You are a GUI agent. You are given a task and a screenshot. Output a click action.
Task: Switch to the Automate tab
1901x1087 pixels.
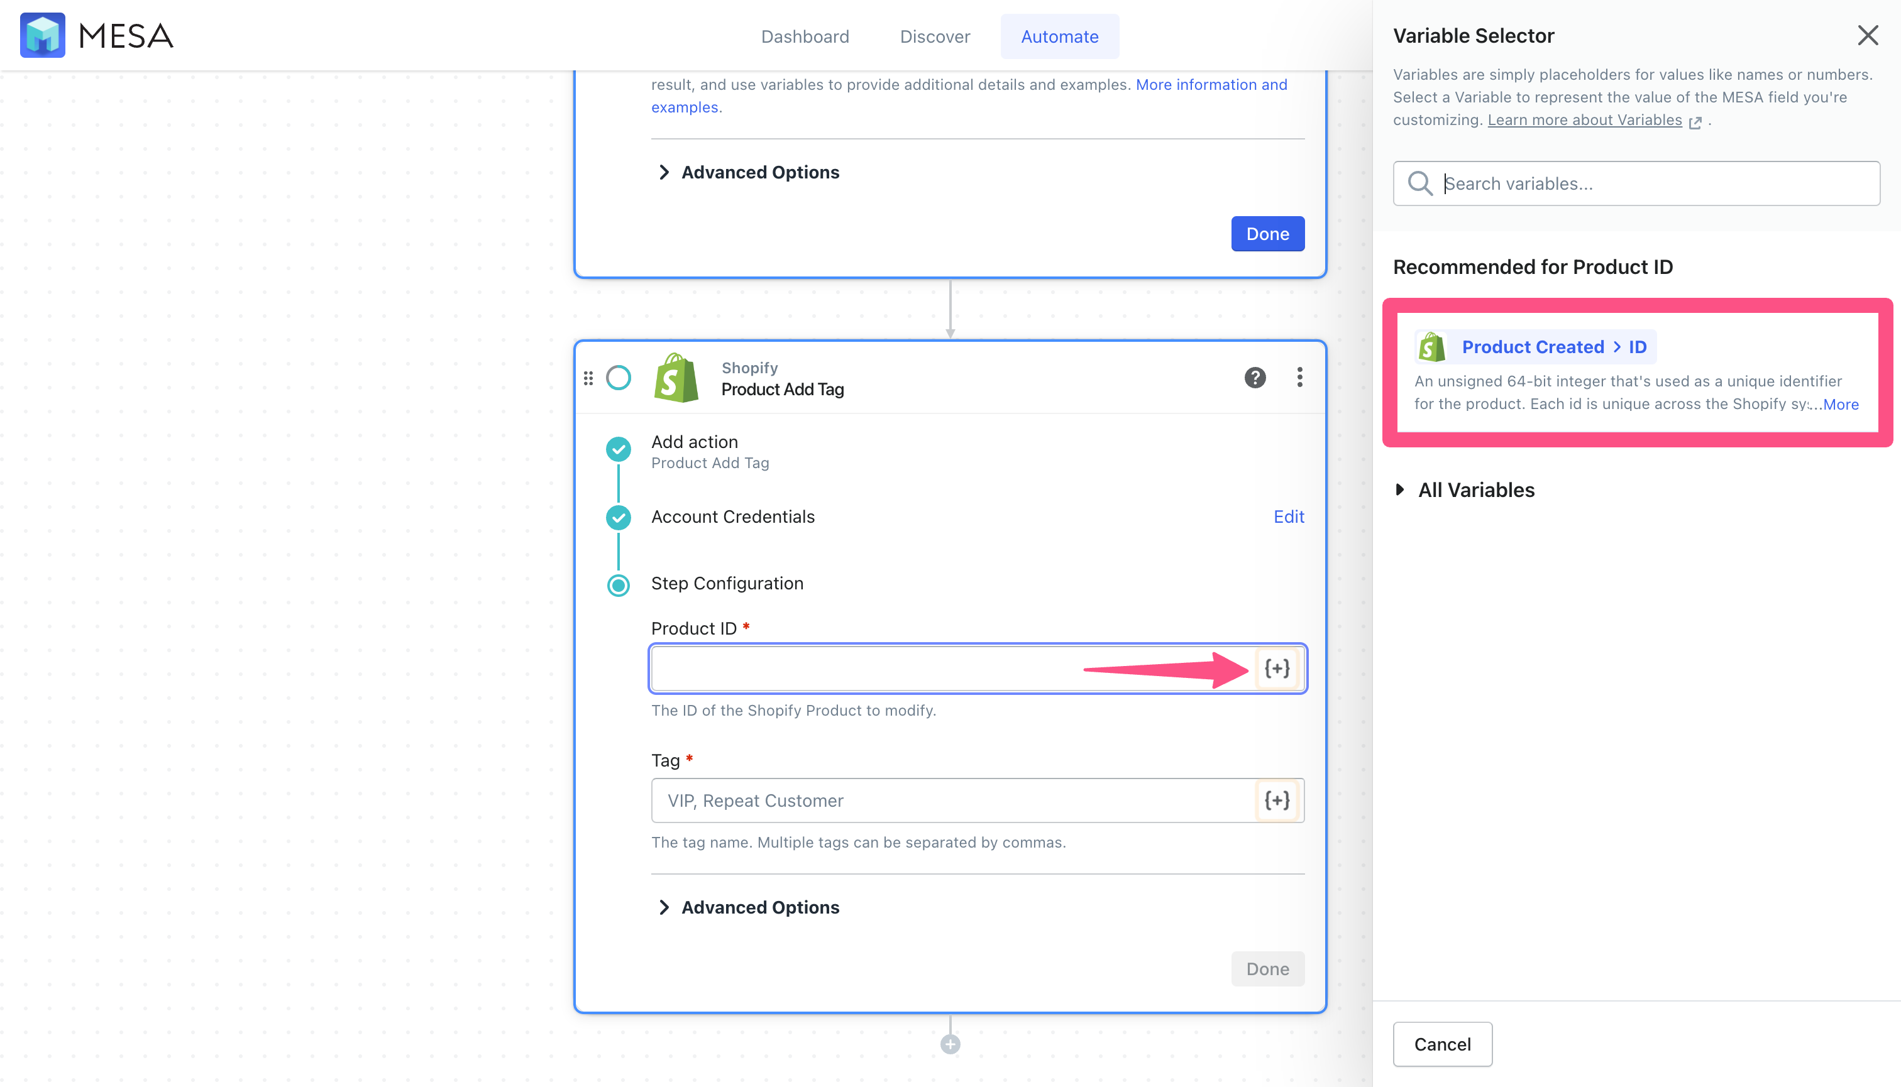[1059, 36]
